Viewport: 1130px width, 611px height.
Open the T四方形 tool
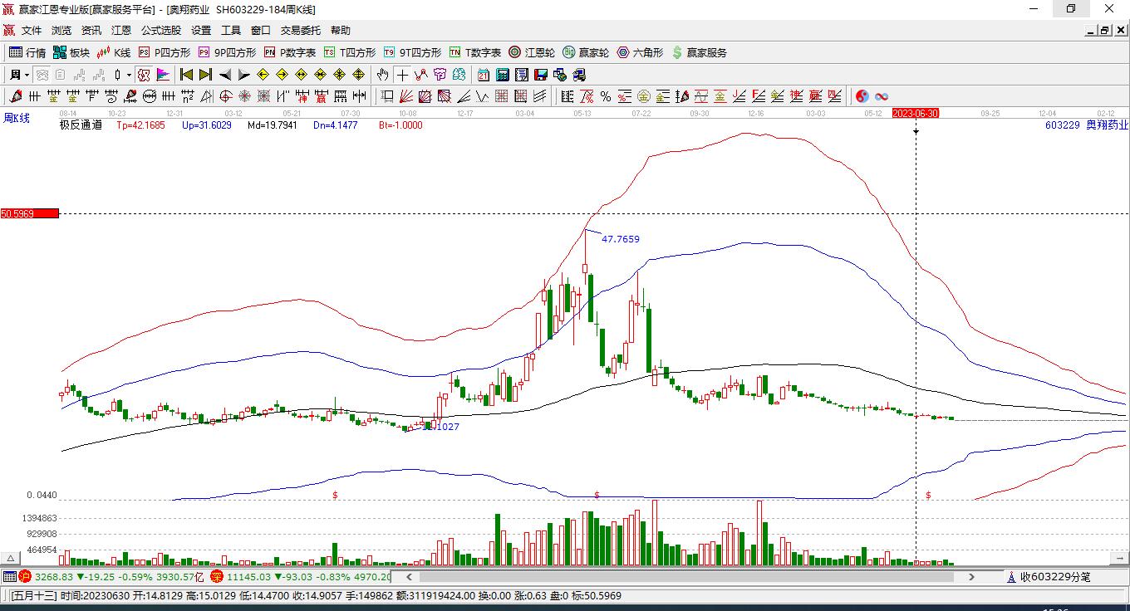[350, 52]
